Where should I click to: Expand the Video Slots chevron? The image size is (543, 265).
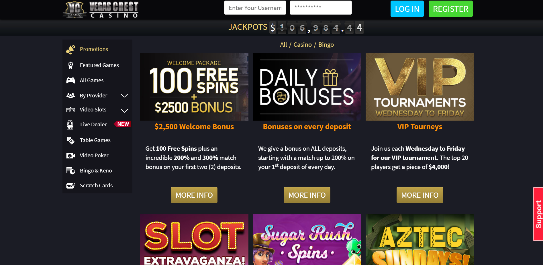(x=124, y=111)
